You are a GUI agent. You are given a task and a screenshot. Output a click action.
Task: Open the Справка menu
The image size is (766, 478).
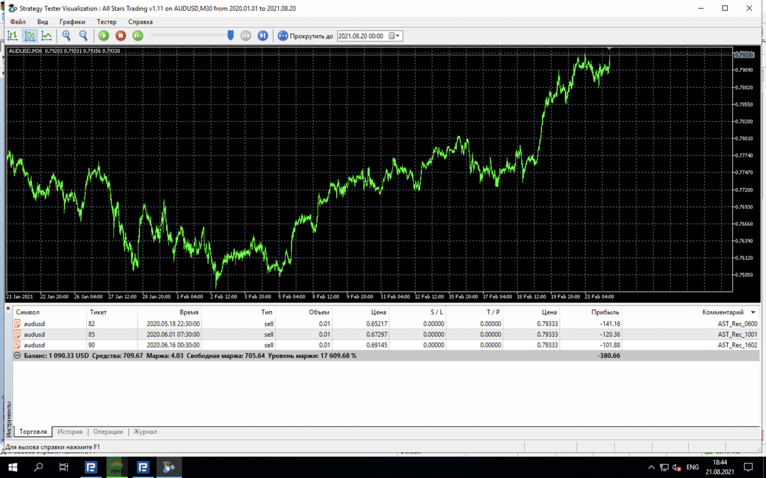coord(141,22)
